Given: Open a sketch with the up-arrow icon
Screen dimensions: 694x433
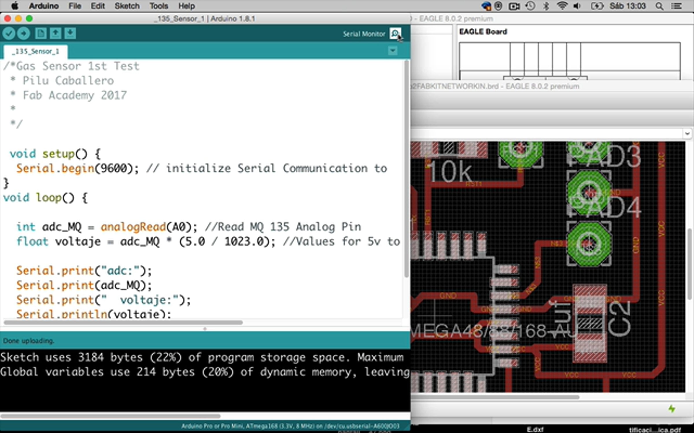Looking at the screenshot, I should 55,33.
